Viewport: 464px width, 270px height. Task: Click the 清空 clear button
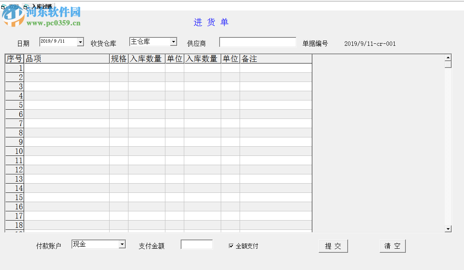coord(393,246)
